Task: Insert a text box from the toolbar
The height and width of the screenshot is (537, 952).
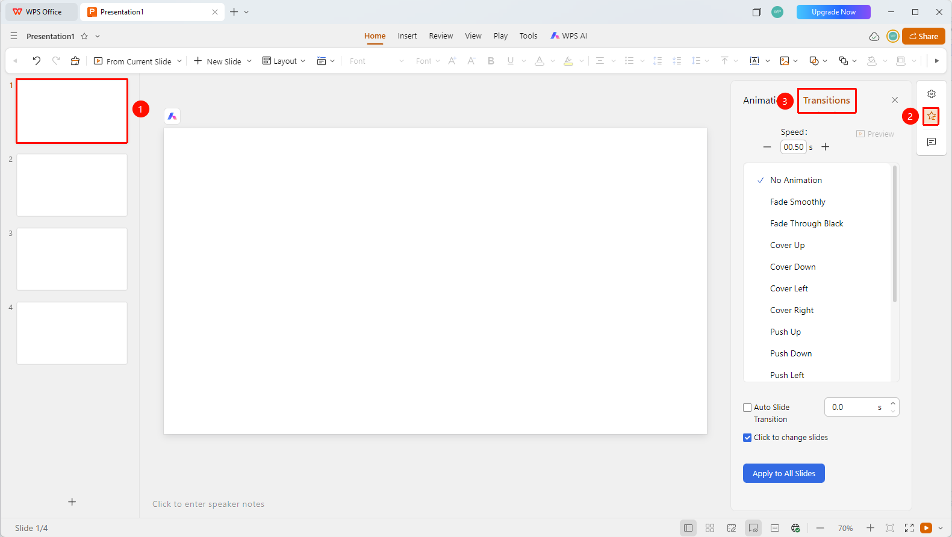Action: (x=754, y=61)
